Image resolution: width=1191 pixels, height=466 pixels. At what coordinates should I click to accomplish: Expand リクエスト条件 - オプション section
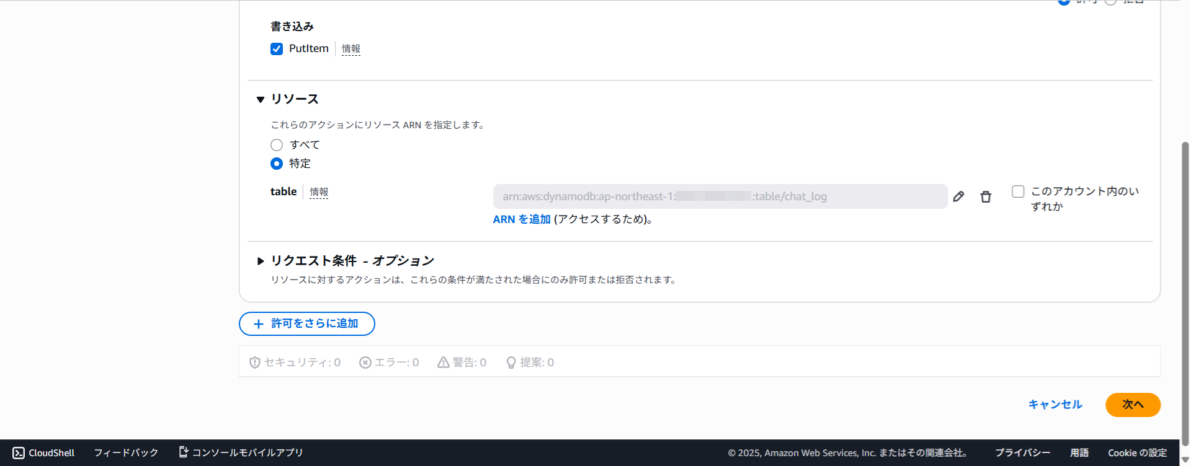(x=261, y=261)
